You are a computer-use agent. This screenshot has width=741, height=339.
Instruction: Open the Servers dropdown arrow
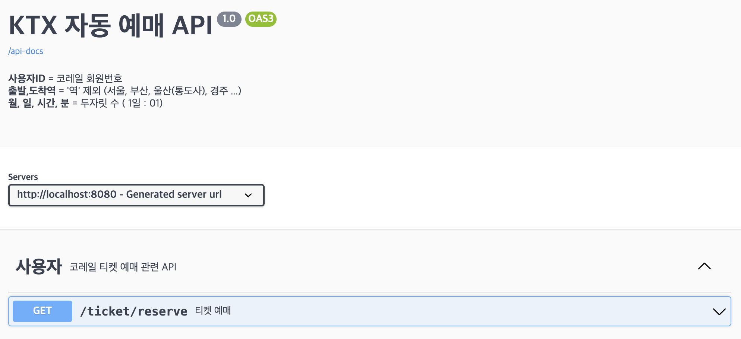point(248,195)
